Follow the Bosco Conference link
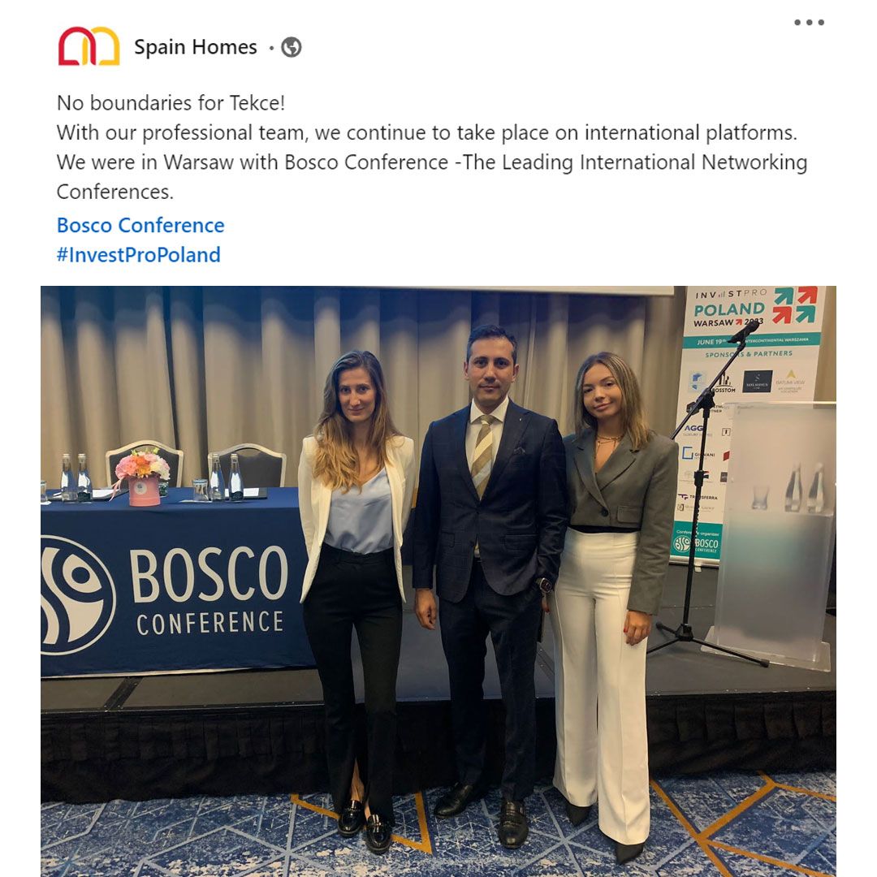 click(140, 225)
